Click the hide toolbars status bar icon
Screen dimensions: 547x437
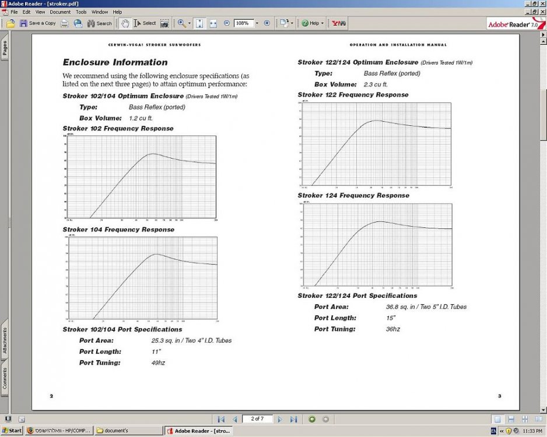click(x=22, y=419)
